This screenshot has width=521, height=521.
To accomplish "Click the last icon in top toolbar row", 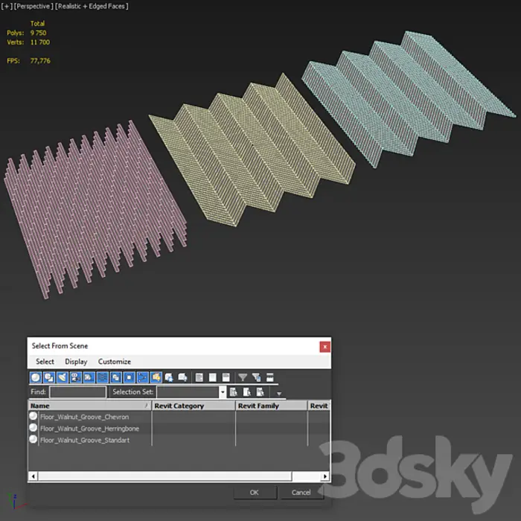I will pyautogui.click(x=269, y=377).
